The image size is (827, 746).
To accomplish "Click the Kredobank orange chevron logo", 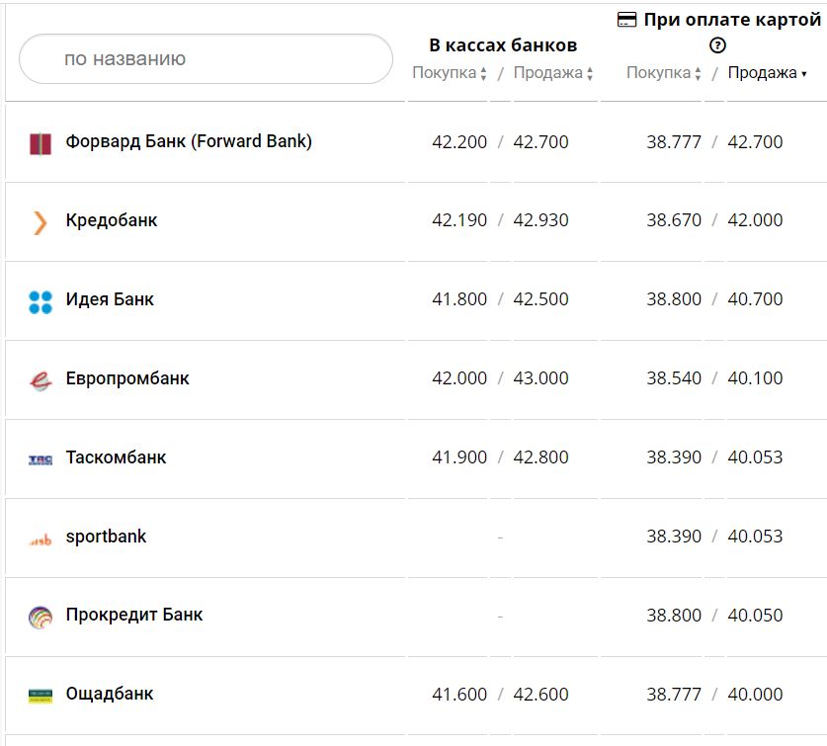I will coord(40,222).
